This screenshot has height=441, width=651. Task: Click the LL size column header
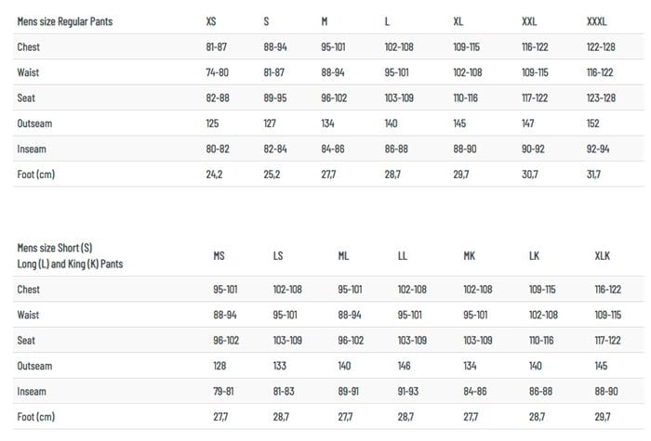(403, 255)
